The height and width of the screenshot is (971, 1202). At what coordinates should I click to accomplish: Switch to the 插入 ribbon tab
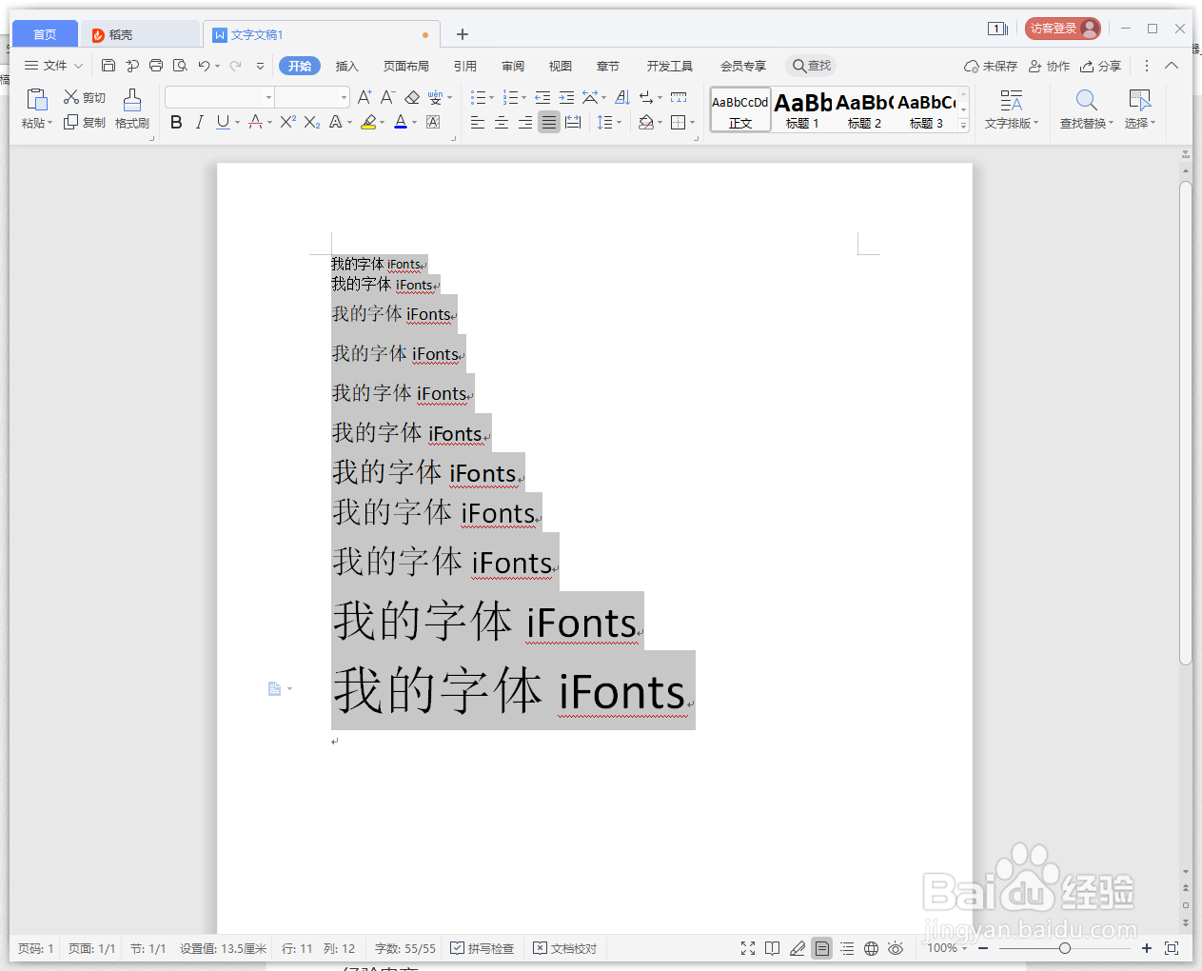point(347,66)
